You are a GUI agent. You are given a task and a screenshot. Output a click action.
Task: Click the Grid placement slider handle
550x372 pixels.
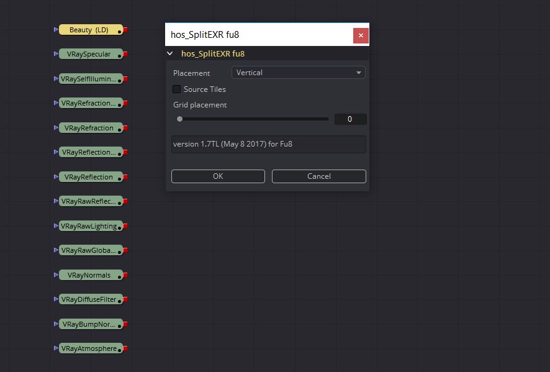pyautogui.click(x=179, y=119)
